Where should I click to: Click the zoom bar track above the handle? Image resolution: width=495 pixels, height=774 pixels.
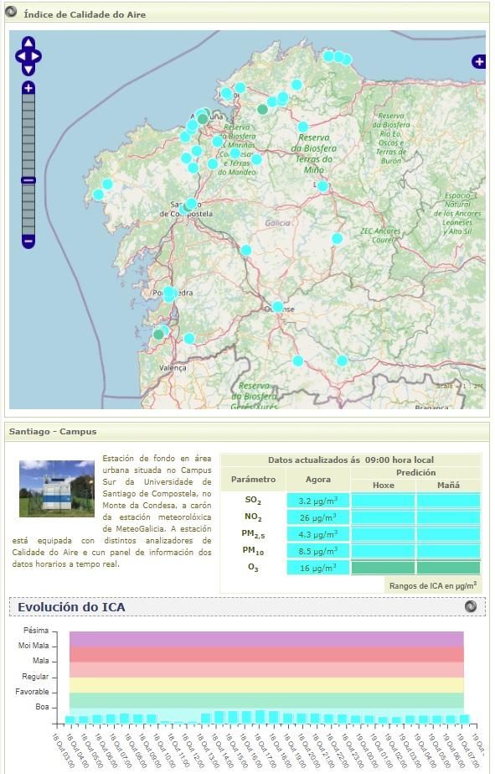(28, 135)
